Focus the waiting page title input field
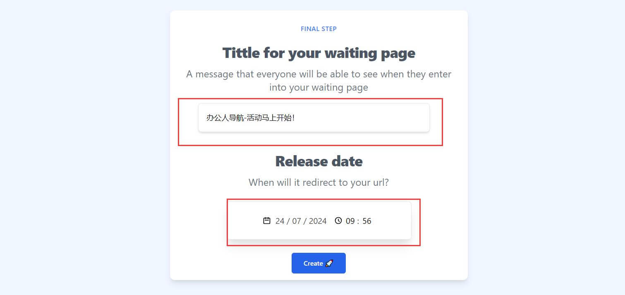 coord(314,118)
